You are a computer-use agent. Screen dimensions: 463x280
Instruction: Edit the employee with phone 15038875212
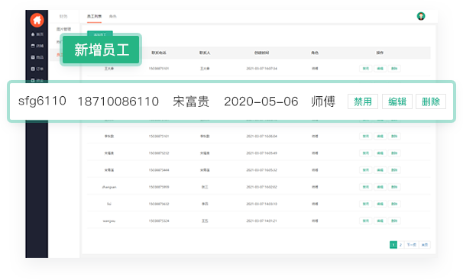[380, 153]
